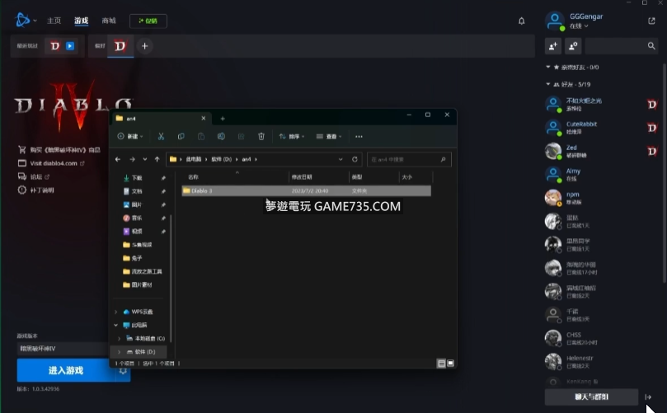Expand the WPS cloud tree node
This screenshot has width=667, height=413.
[115, 312]
